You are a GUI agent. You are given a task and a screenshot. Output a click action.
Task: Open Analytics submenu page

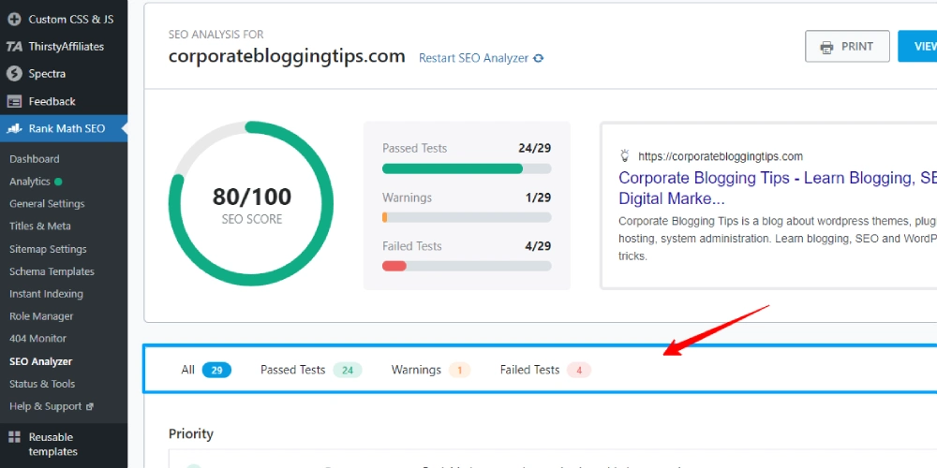[29, 182]
